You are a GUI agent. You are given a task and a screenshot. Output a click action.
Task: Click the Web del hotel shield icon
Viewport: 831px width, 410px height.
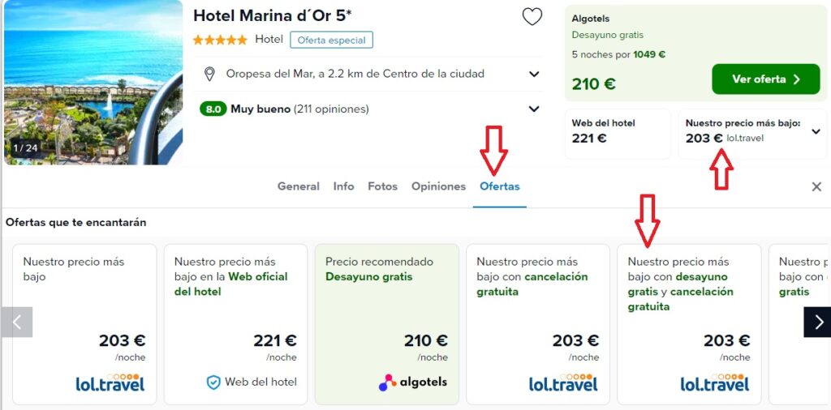[x=213, y=382]
